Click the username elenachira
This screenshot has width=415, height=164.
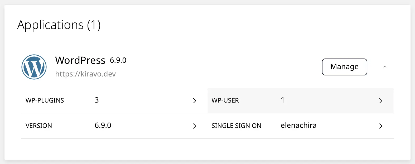(x=298, y=126)
